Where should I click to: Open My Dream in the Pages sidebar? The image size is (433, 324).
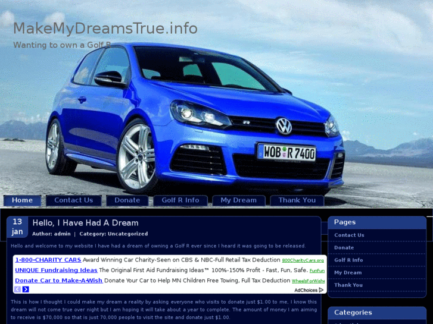[x=348, y=273]
